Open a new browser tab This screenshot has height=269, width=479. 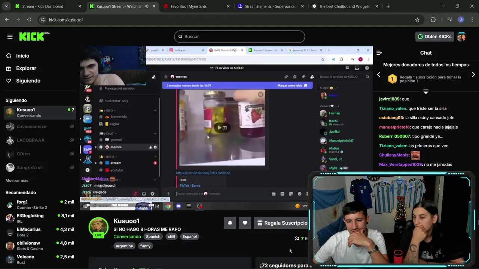tap(388, 6)
